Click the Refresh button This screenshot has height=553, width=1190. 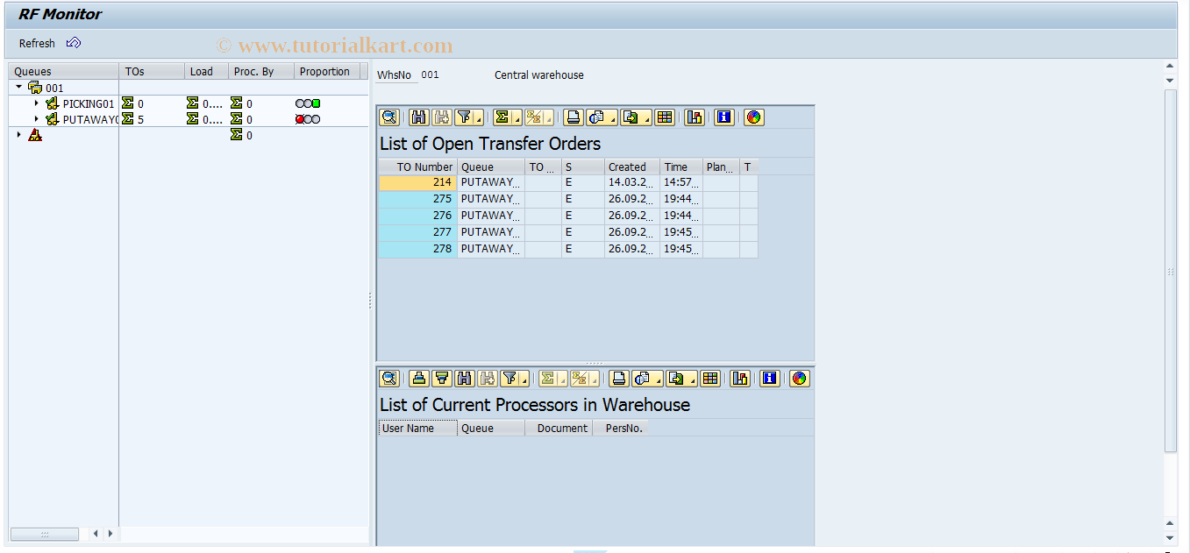point(37,43)
